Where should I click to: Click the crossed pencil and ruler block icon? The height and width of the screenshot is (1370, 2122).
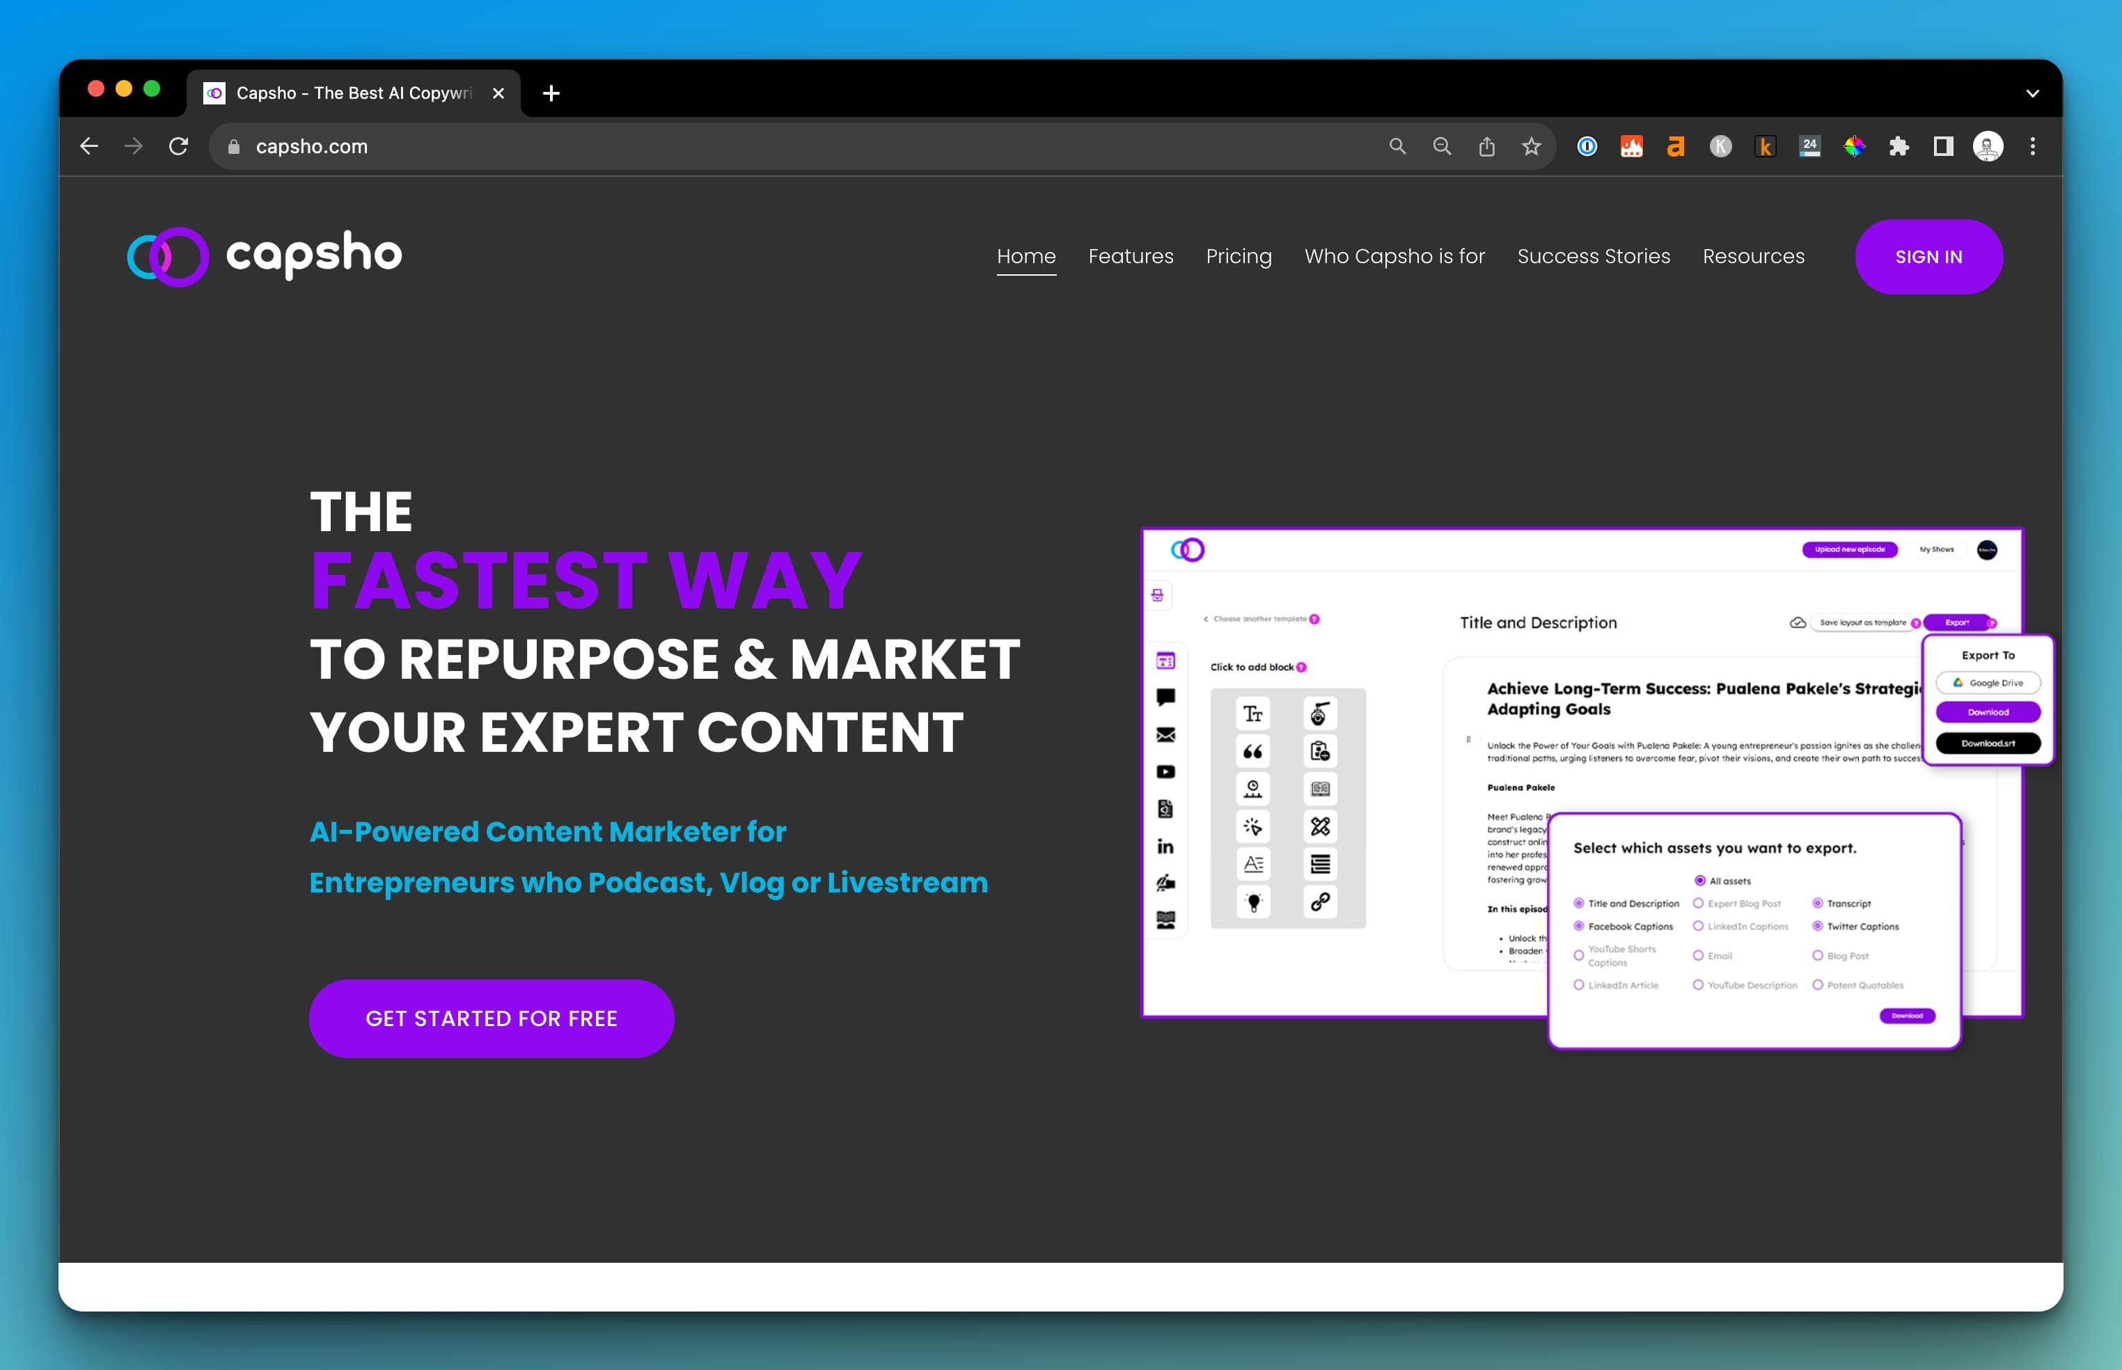[1319, 826]
